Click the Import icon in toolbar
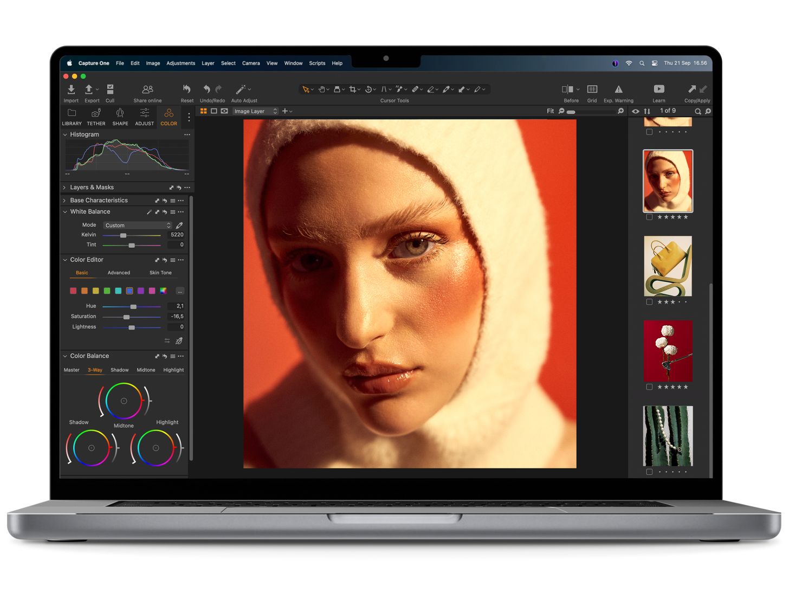Image resolution: width=789 pixels, height=592 pixels. [x=71, y=89]
